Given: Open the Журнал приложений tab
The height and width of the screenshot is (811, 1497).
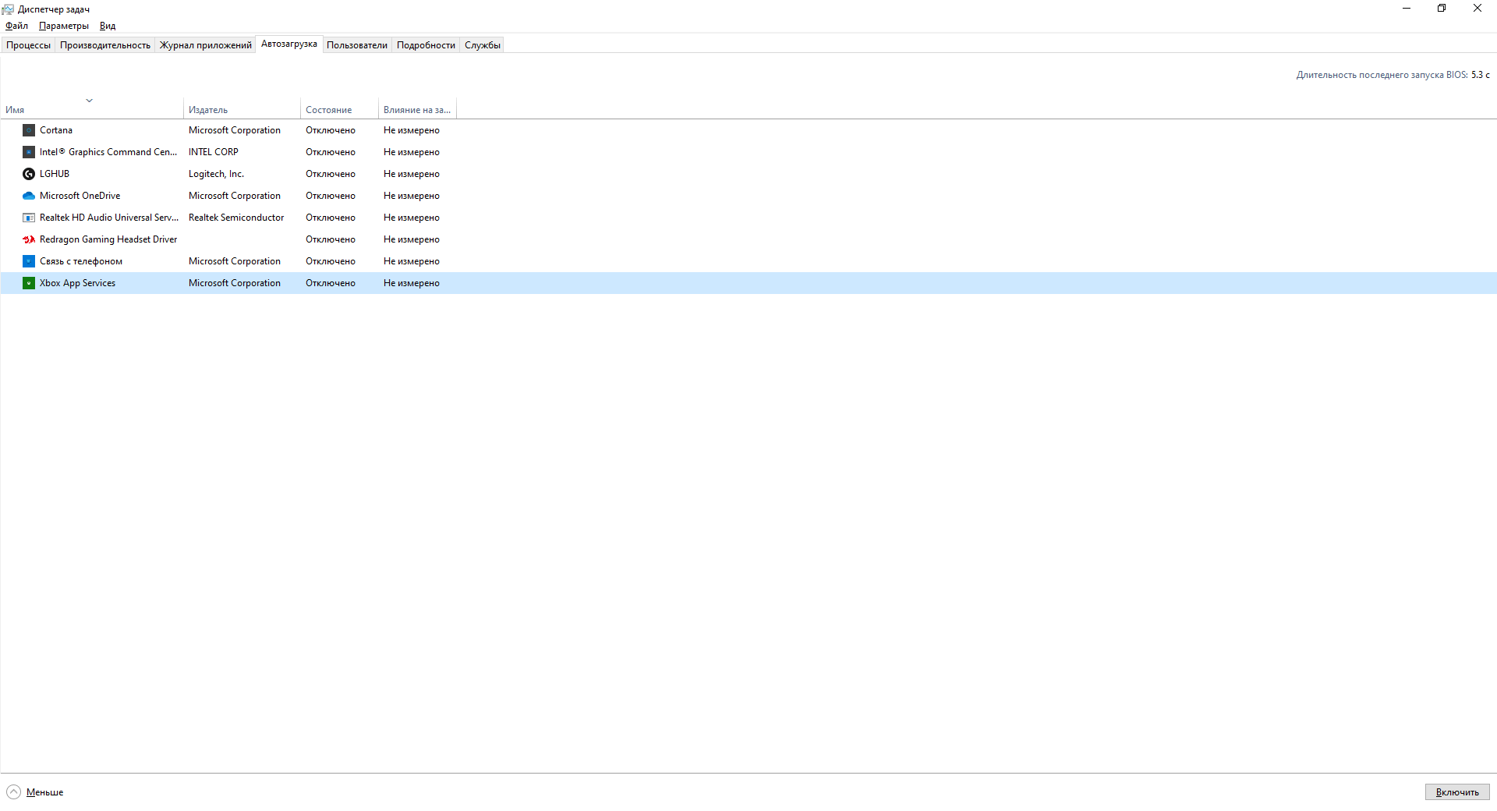Looking at the screenshot, I should pyautogui.click(x=206, y=45).
